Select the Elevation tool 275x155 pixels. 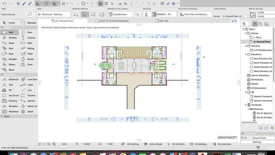click(10, 106)
